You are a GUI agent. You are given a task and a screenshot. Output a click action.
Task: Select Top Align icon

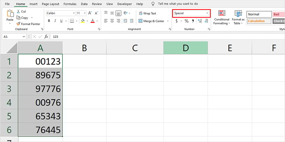tap(106, 13)
